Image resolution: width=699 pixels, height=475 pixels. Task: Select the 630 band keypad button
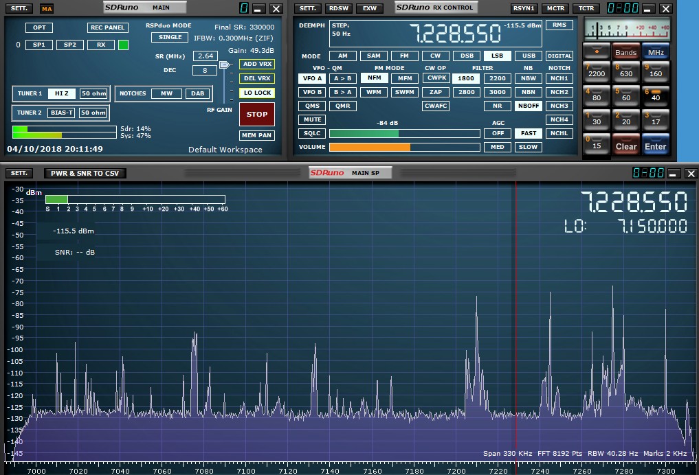(x=626, y=72)
